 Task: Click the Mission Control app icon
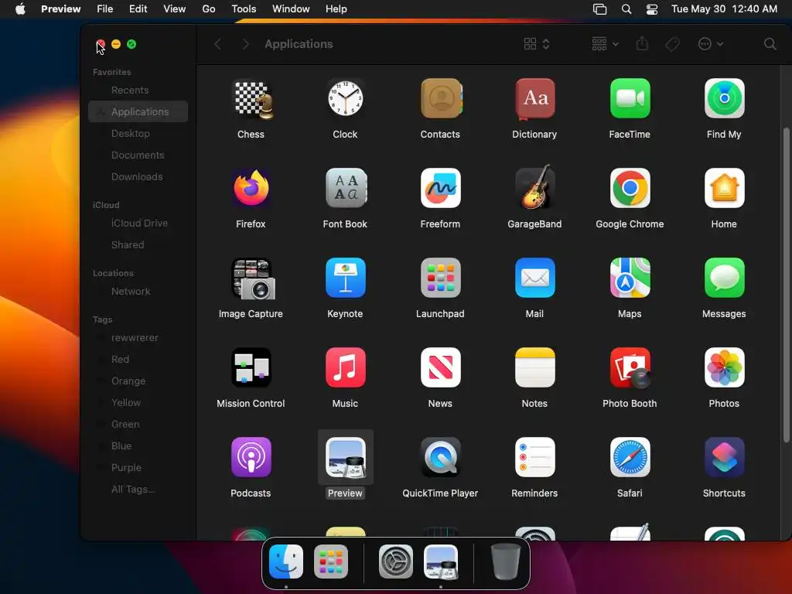[x=251, y=367]
